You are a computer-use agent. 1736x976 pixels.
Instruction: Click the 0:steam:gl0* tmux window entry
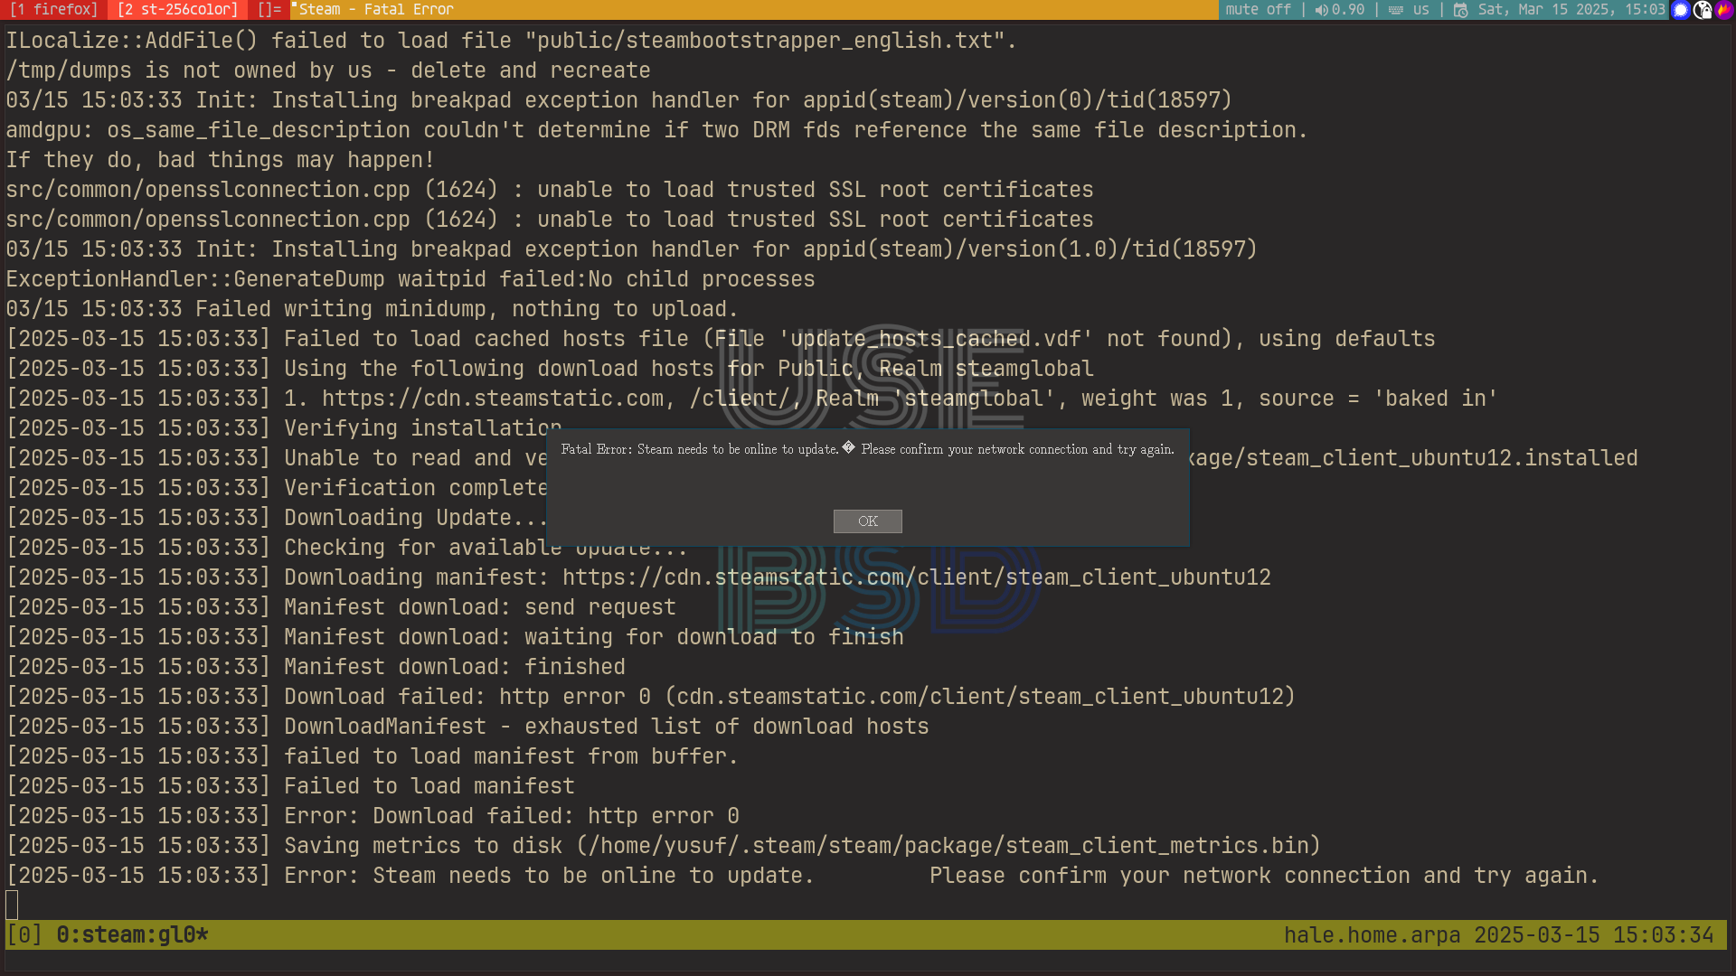[x=132, y=935]
